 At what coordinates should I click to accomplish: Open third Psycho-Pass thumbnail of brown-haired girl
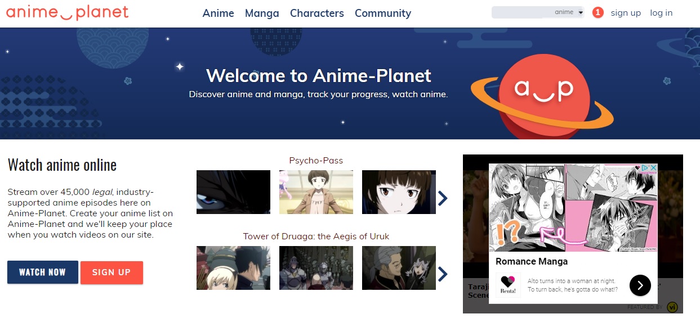(x=399, y=192)
